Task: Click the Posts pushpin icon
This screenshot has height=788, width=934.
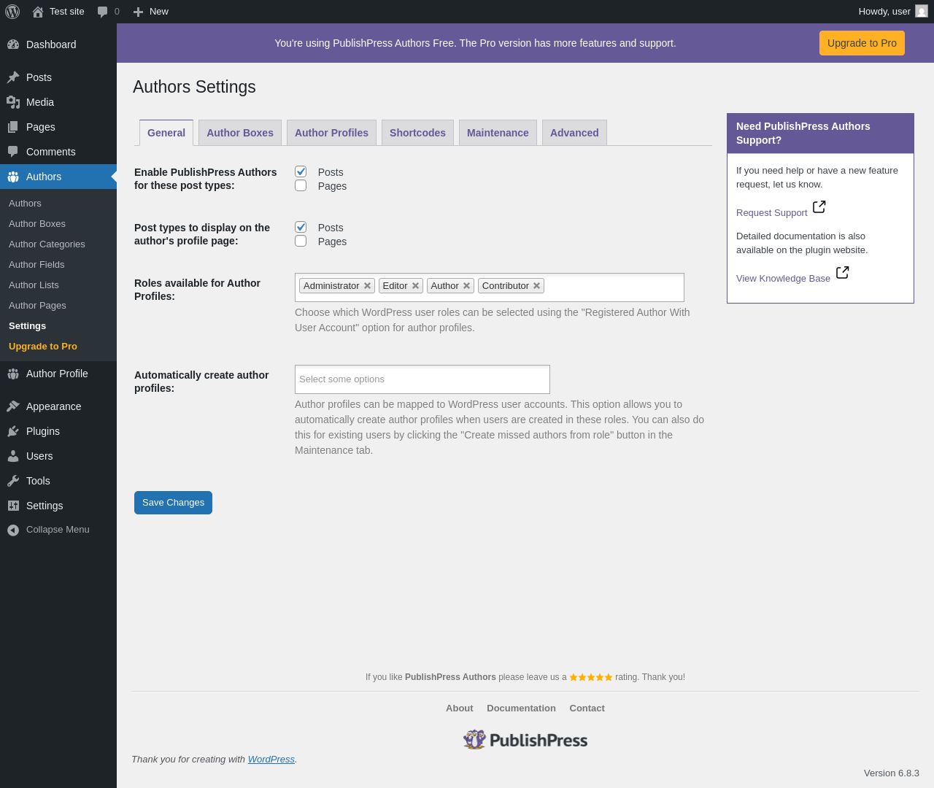Action: (x=13, y=77)
